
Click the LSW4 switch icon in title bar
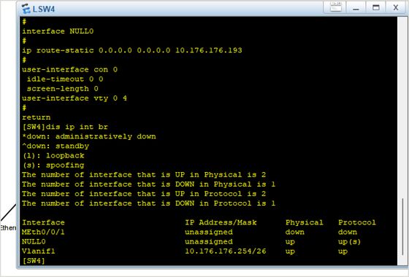tap(26, 9)
